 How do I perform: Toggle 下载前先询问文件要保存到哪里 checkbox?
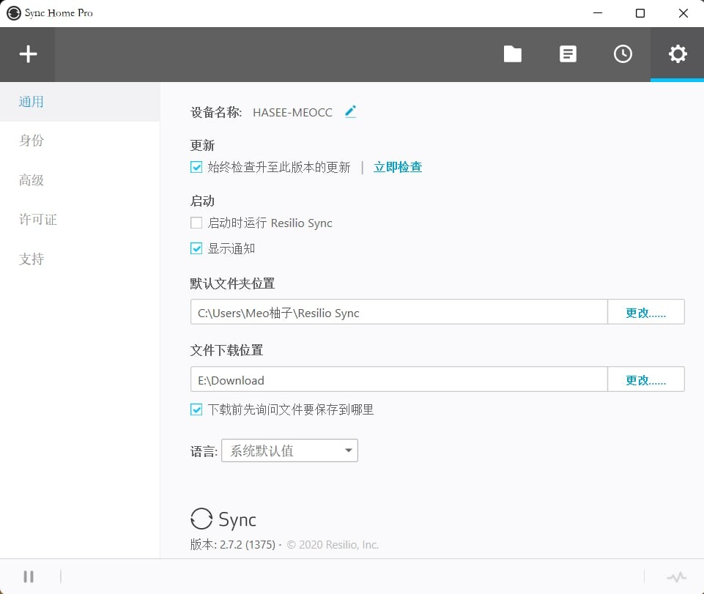(x=196, y=409)
